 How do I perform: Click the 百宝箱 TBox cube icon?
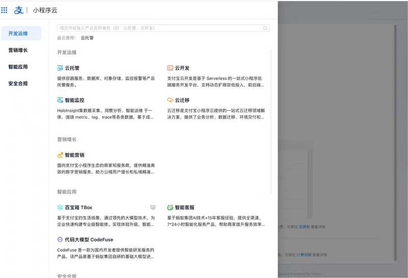pyautogui.click(x=60, y=208)
